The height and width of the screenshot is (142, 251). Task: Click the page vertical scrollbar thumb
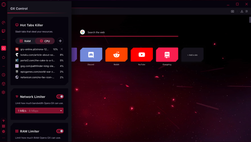250,20
